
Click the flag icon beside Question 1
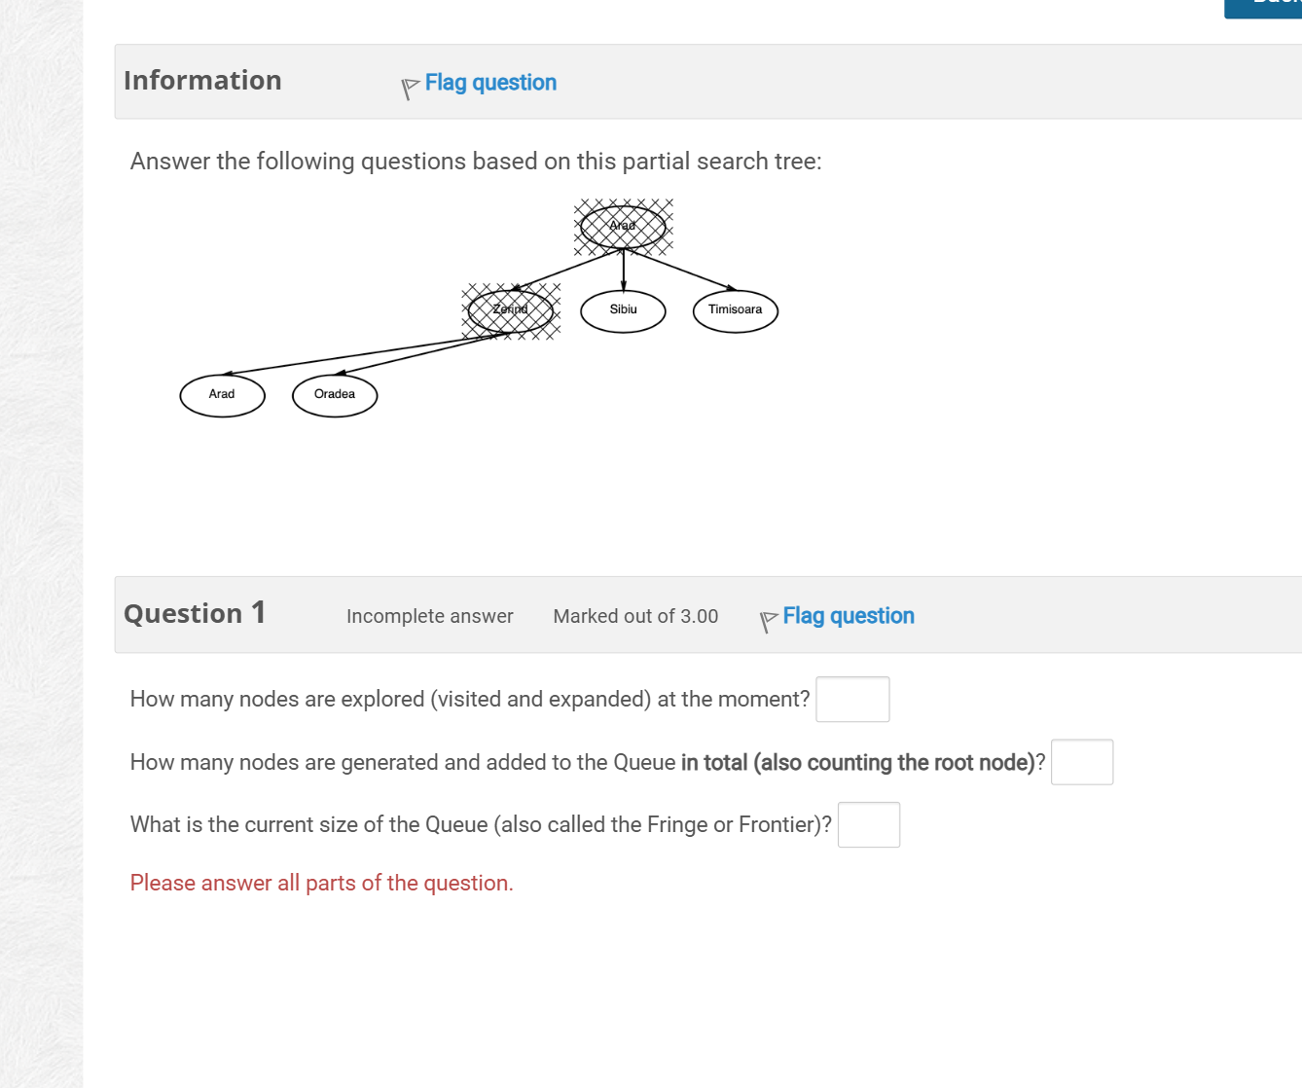(x=768, y=621)
